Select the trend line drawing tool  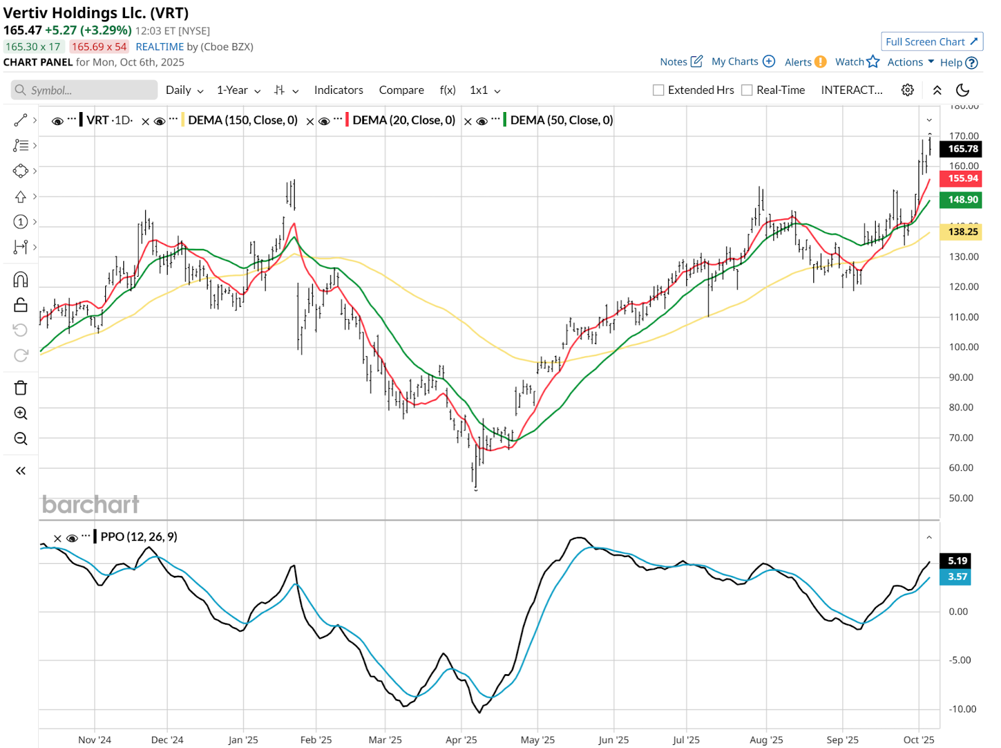(21, 120)
